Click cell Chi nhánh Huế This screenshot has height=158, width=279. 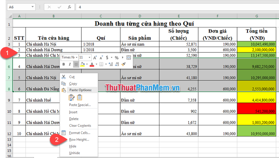(x=43, y=98)
